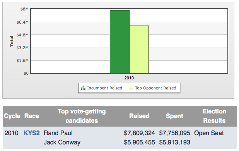Screen dimensions: 239x151
Task: Click the Incumbent Raised legend bar icon
Action: click(83, 88)
